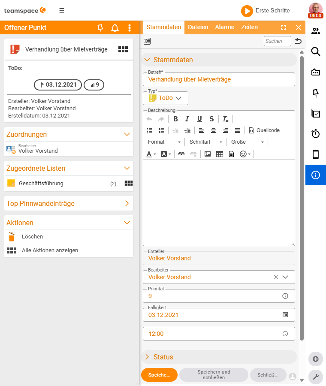Toggle fullscreen view of detail panel
The height and width of the screenshot is (386, 326).
(x=284, y=27)
